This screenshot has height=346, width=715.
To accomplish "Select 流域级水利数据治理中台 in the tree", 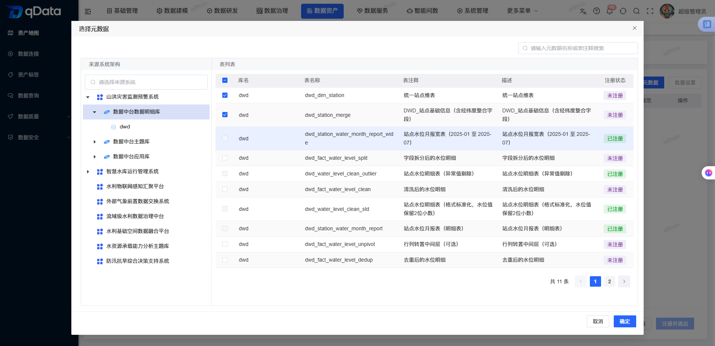I will [135, 216].
